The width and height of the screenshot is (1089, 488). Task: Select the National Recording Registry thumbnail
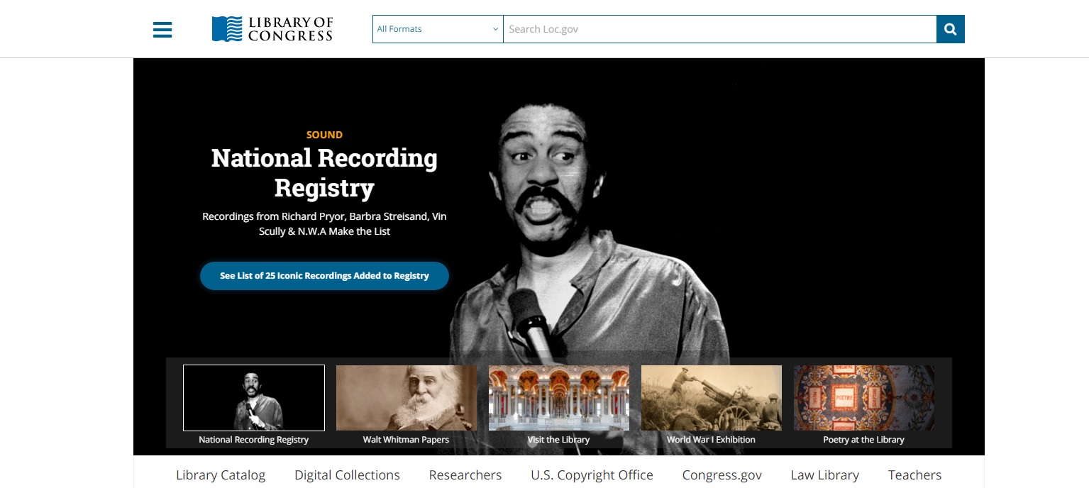click(x=254, y=398)
